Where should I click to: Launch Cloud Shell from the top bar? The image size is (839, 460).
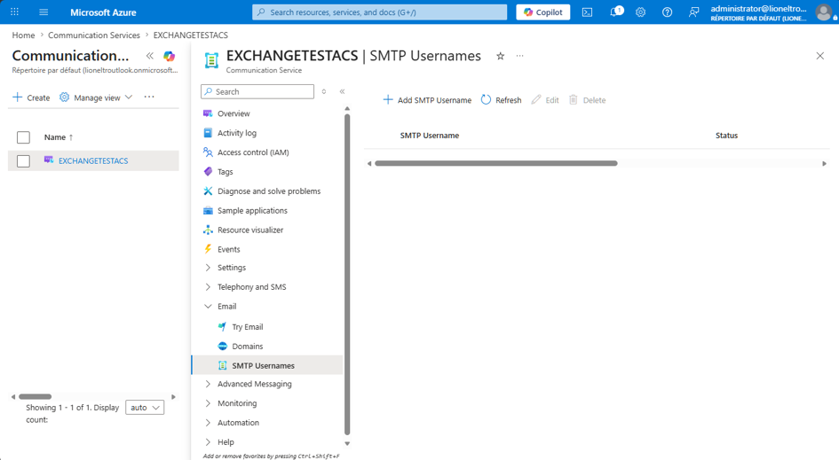click(587, 12)
